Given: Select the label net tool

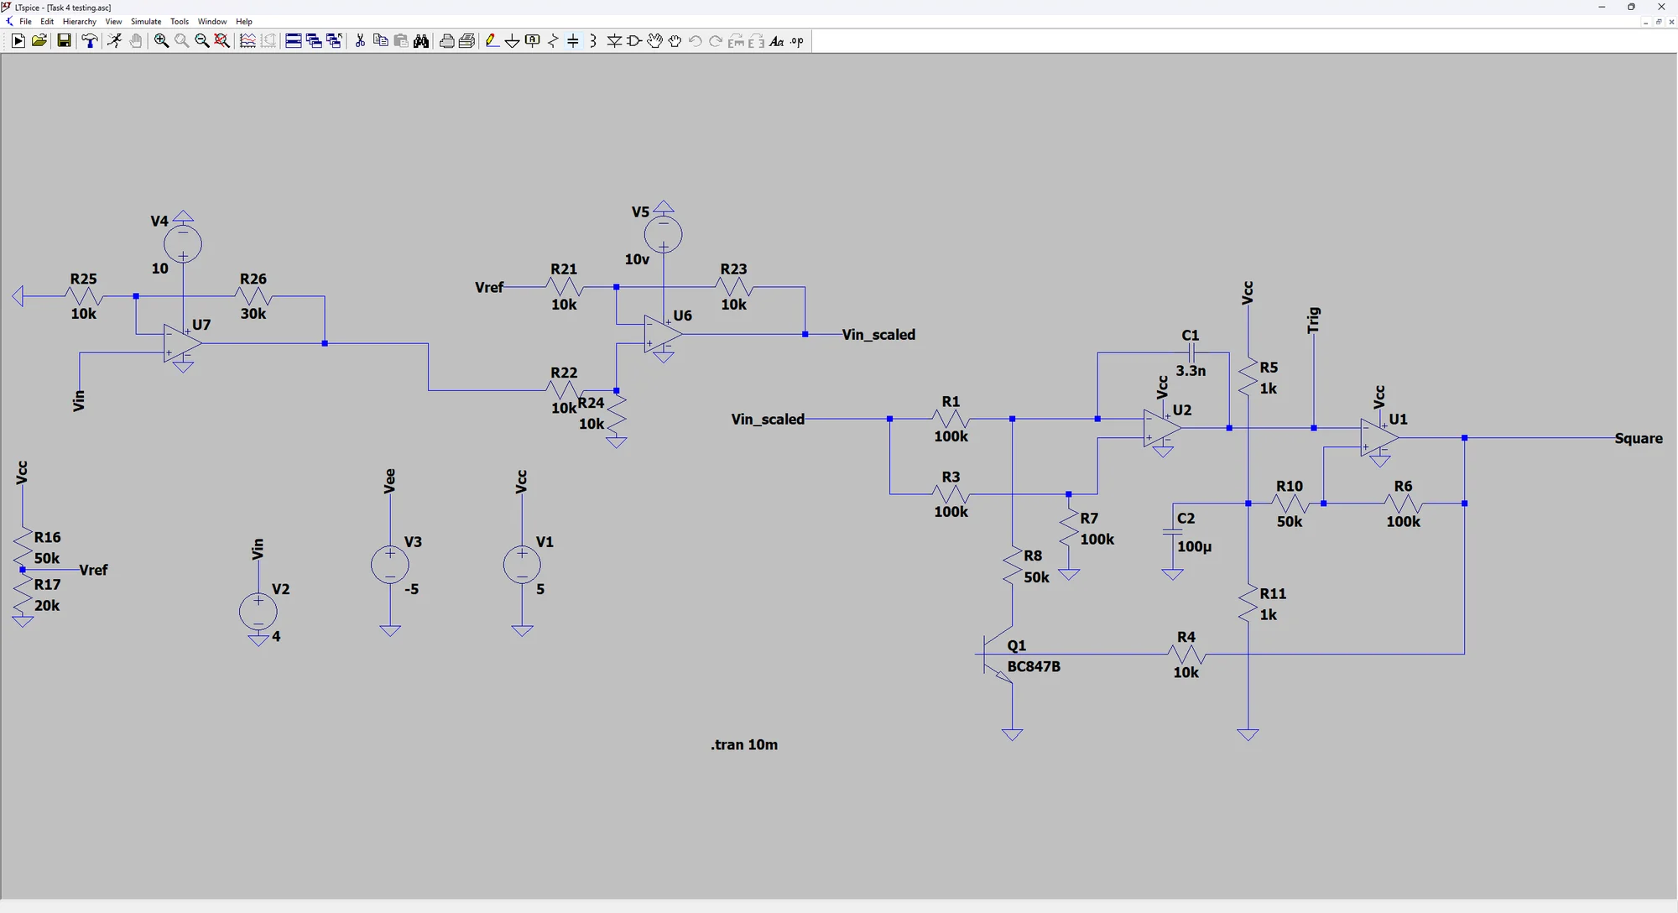Looking at the screenshot, I should click(x=532, y=41).
